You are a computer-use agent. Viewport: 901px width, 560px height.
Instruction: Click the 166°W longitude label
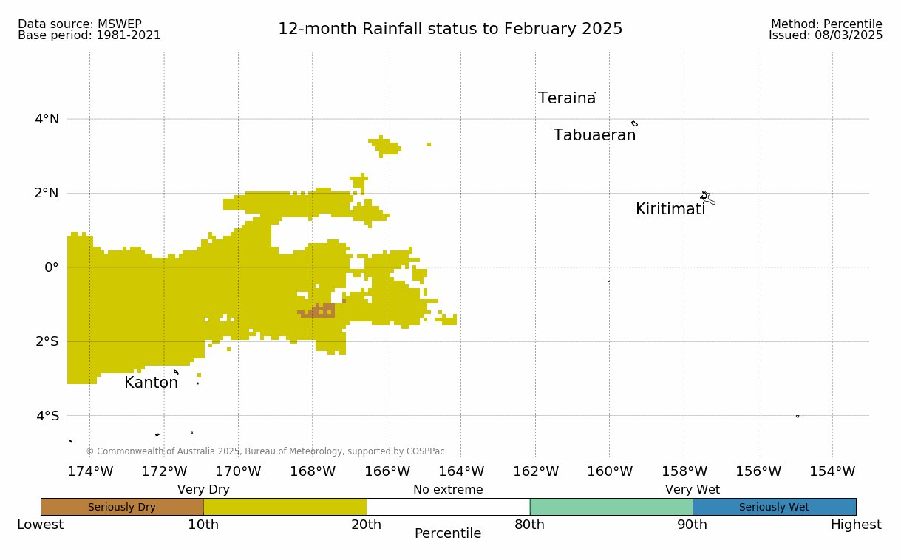(387, 471)
